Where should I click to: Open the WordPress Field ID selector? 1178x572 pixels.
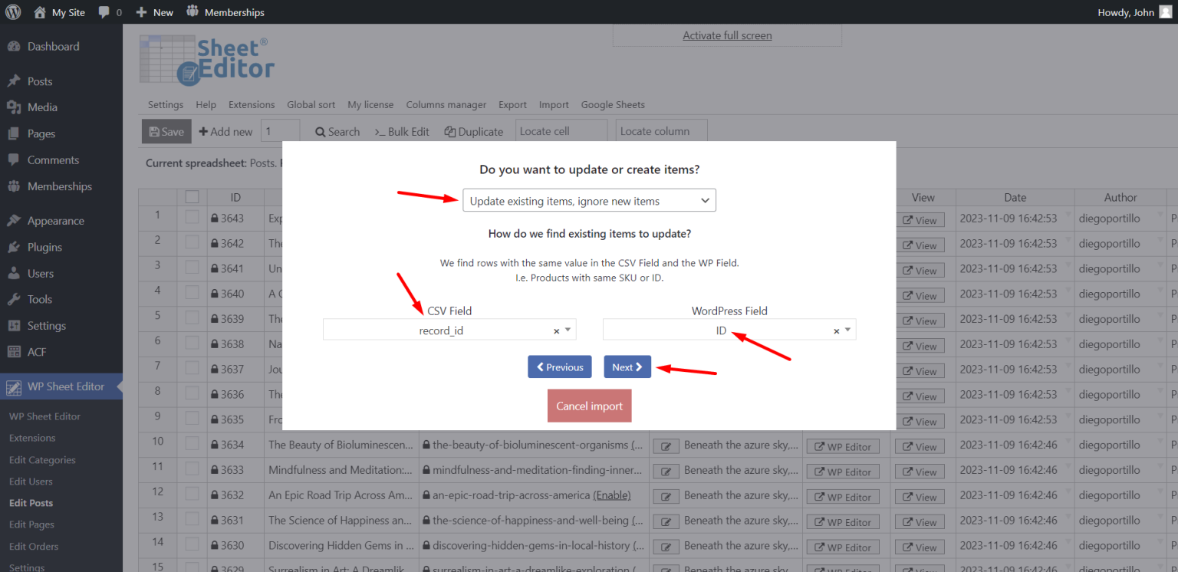coord(729,330)
